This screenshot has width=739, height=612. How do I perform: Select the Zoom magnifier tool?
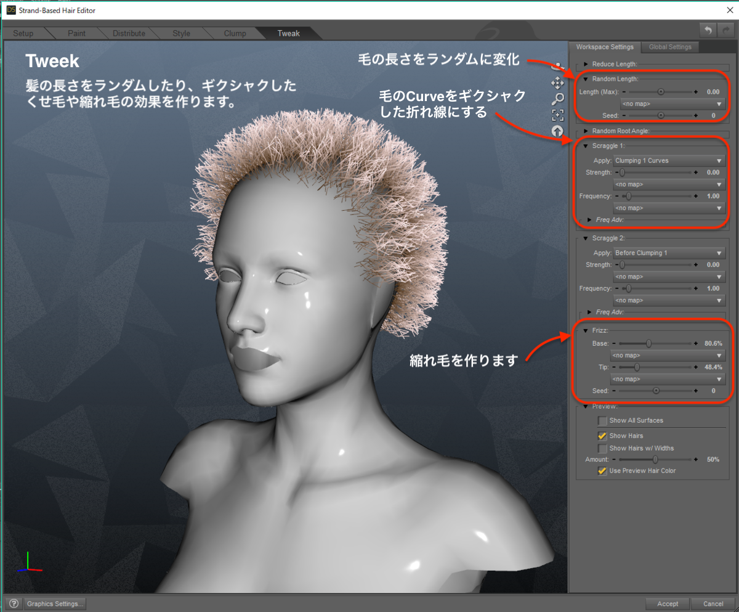pos(557,99)
